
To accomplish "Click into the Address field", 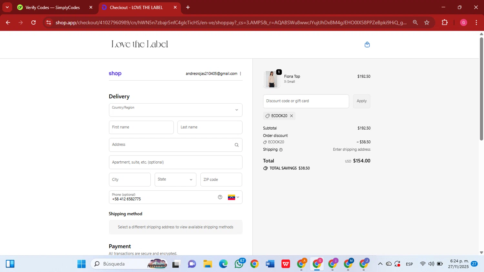I will 176,145.
